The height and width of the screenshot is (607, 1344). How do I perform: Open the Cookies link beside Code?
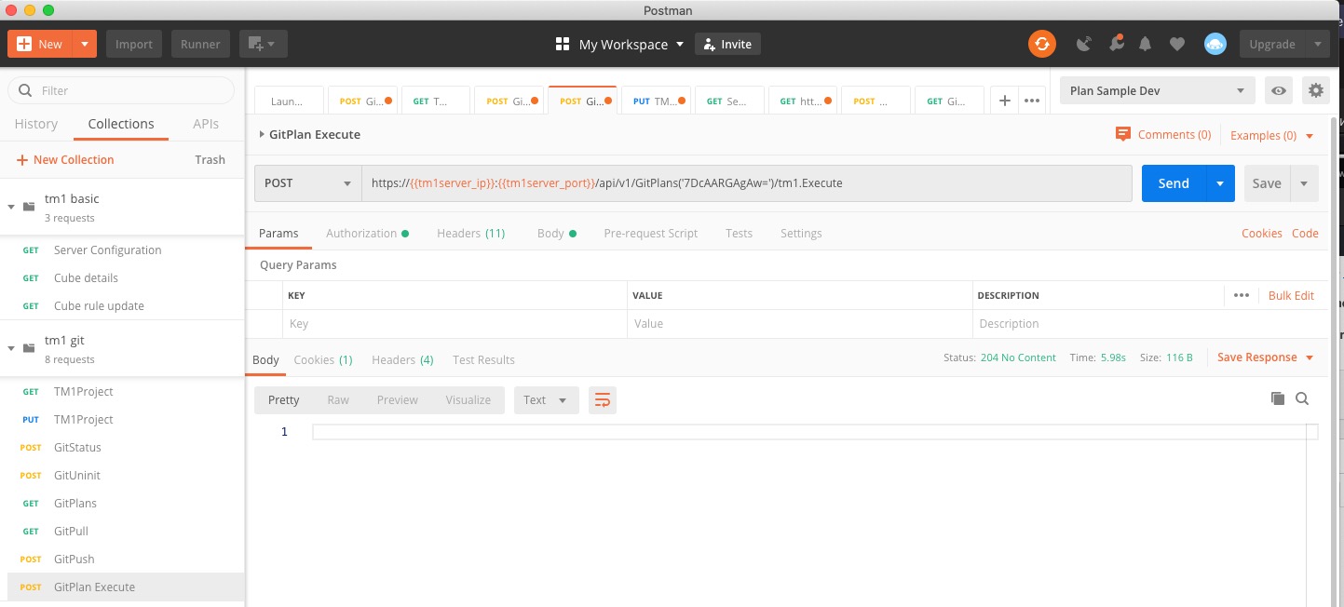click(x=1262, y=233)
